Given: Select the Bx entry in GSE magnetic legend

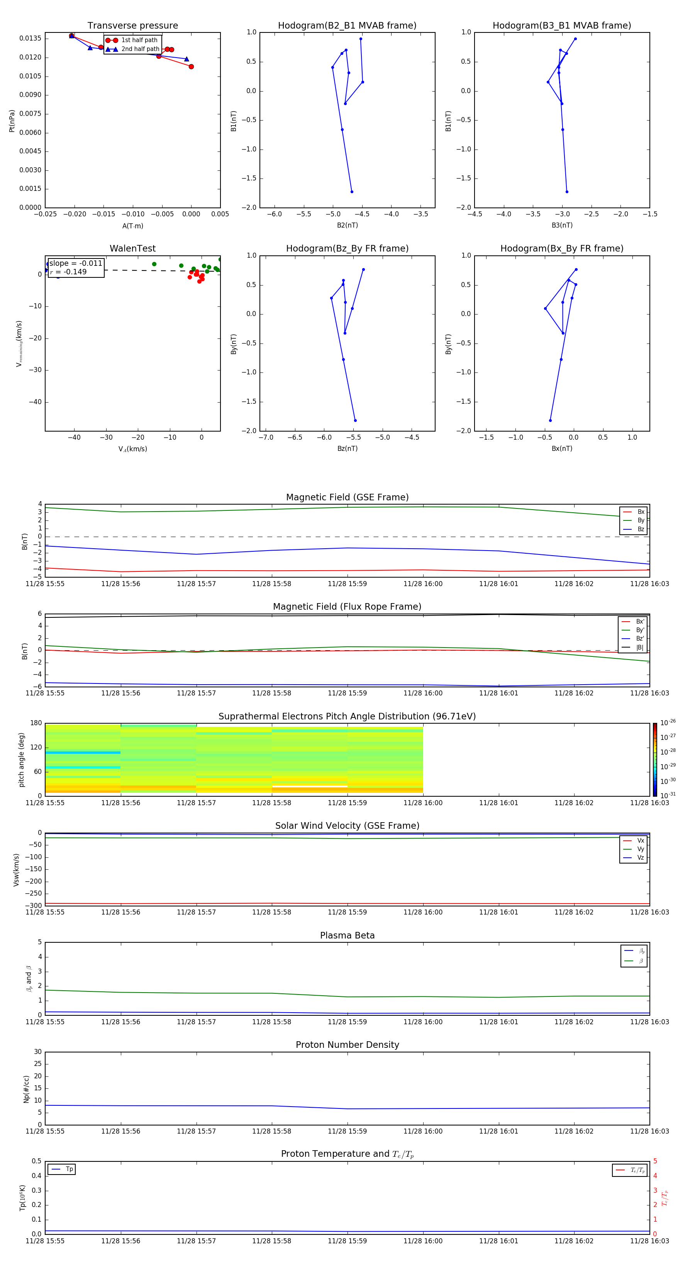Looking at the screenshot, I should coord(634,512).
